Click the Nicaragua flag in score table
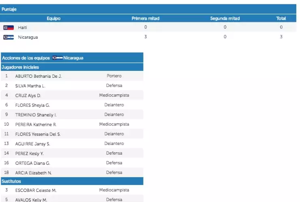 point(8,37)
